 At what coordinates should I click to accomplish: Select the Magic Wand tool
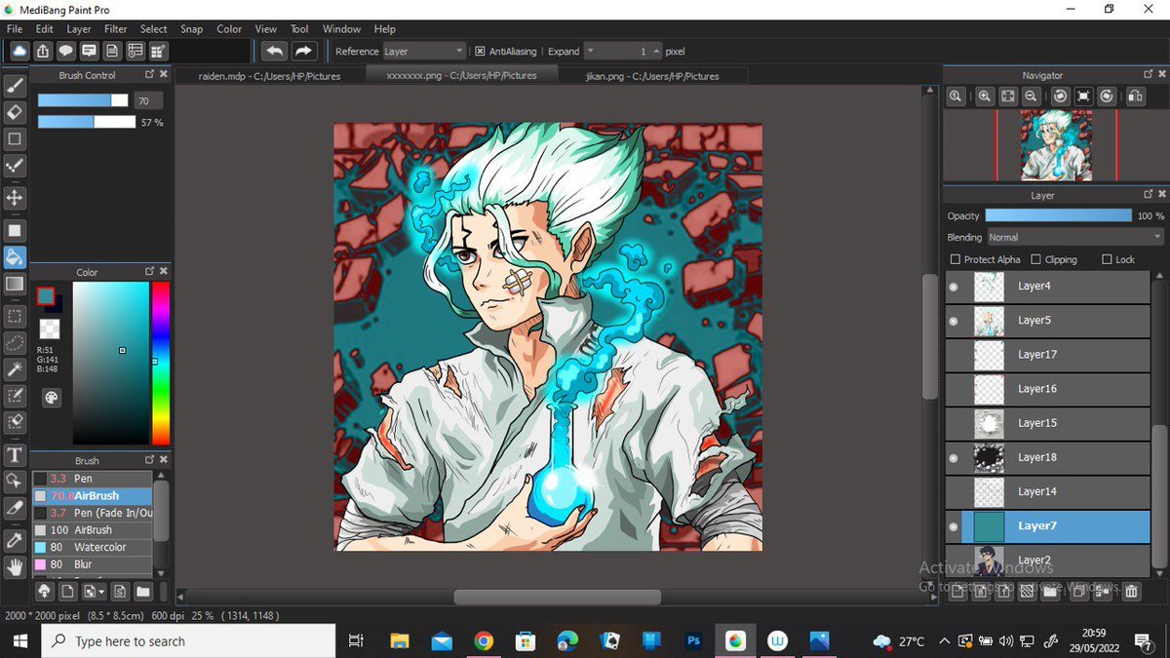[15, 369]
